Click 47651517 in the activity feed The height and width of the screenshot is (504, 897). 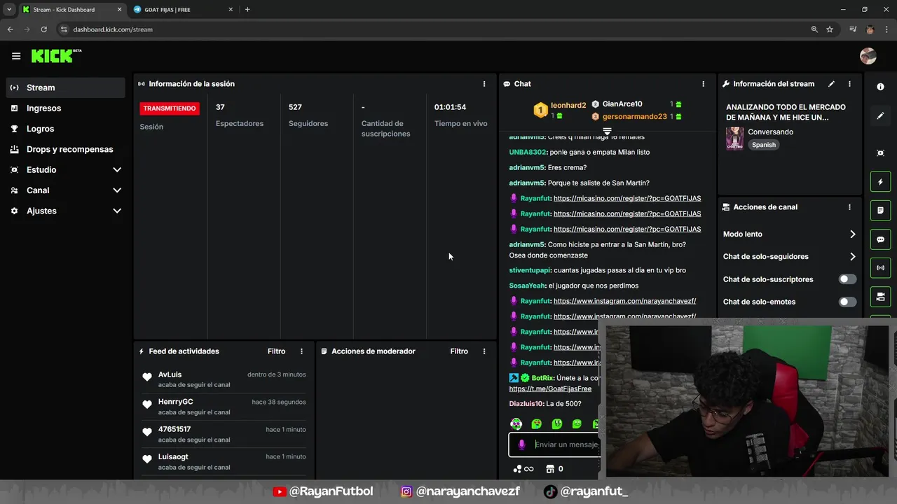(174, 429)
